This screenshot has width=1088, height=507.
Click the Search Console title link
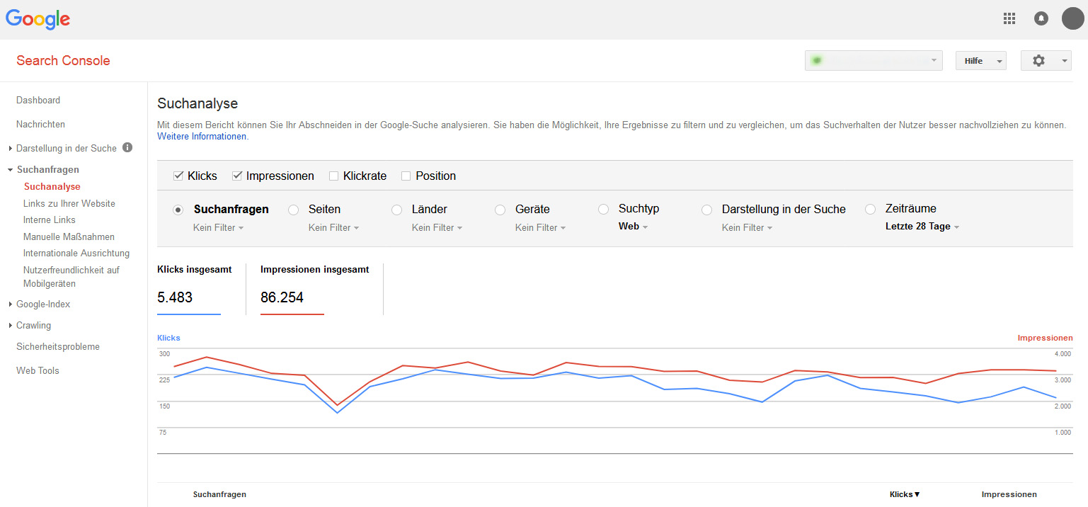click(63, 61)
